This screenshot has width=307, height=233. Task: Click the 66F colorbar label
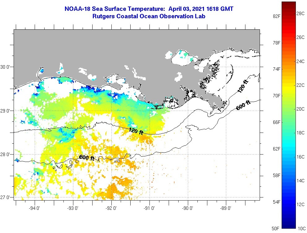(x=276, y=122)
